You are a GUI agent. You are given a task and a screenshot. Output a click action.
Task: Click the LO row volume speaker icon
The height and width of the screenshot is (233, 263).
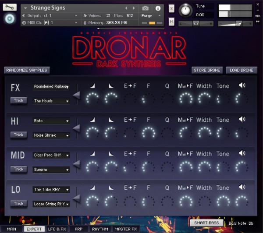click(x=242, y=187)
